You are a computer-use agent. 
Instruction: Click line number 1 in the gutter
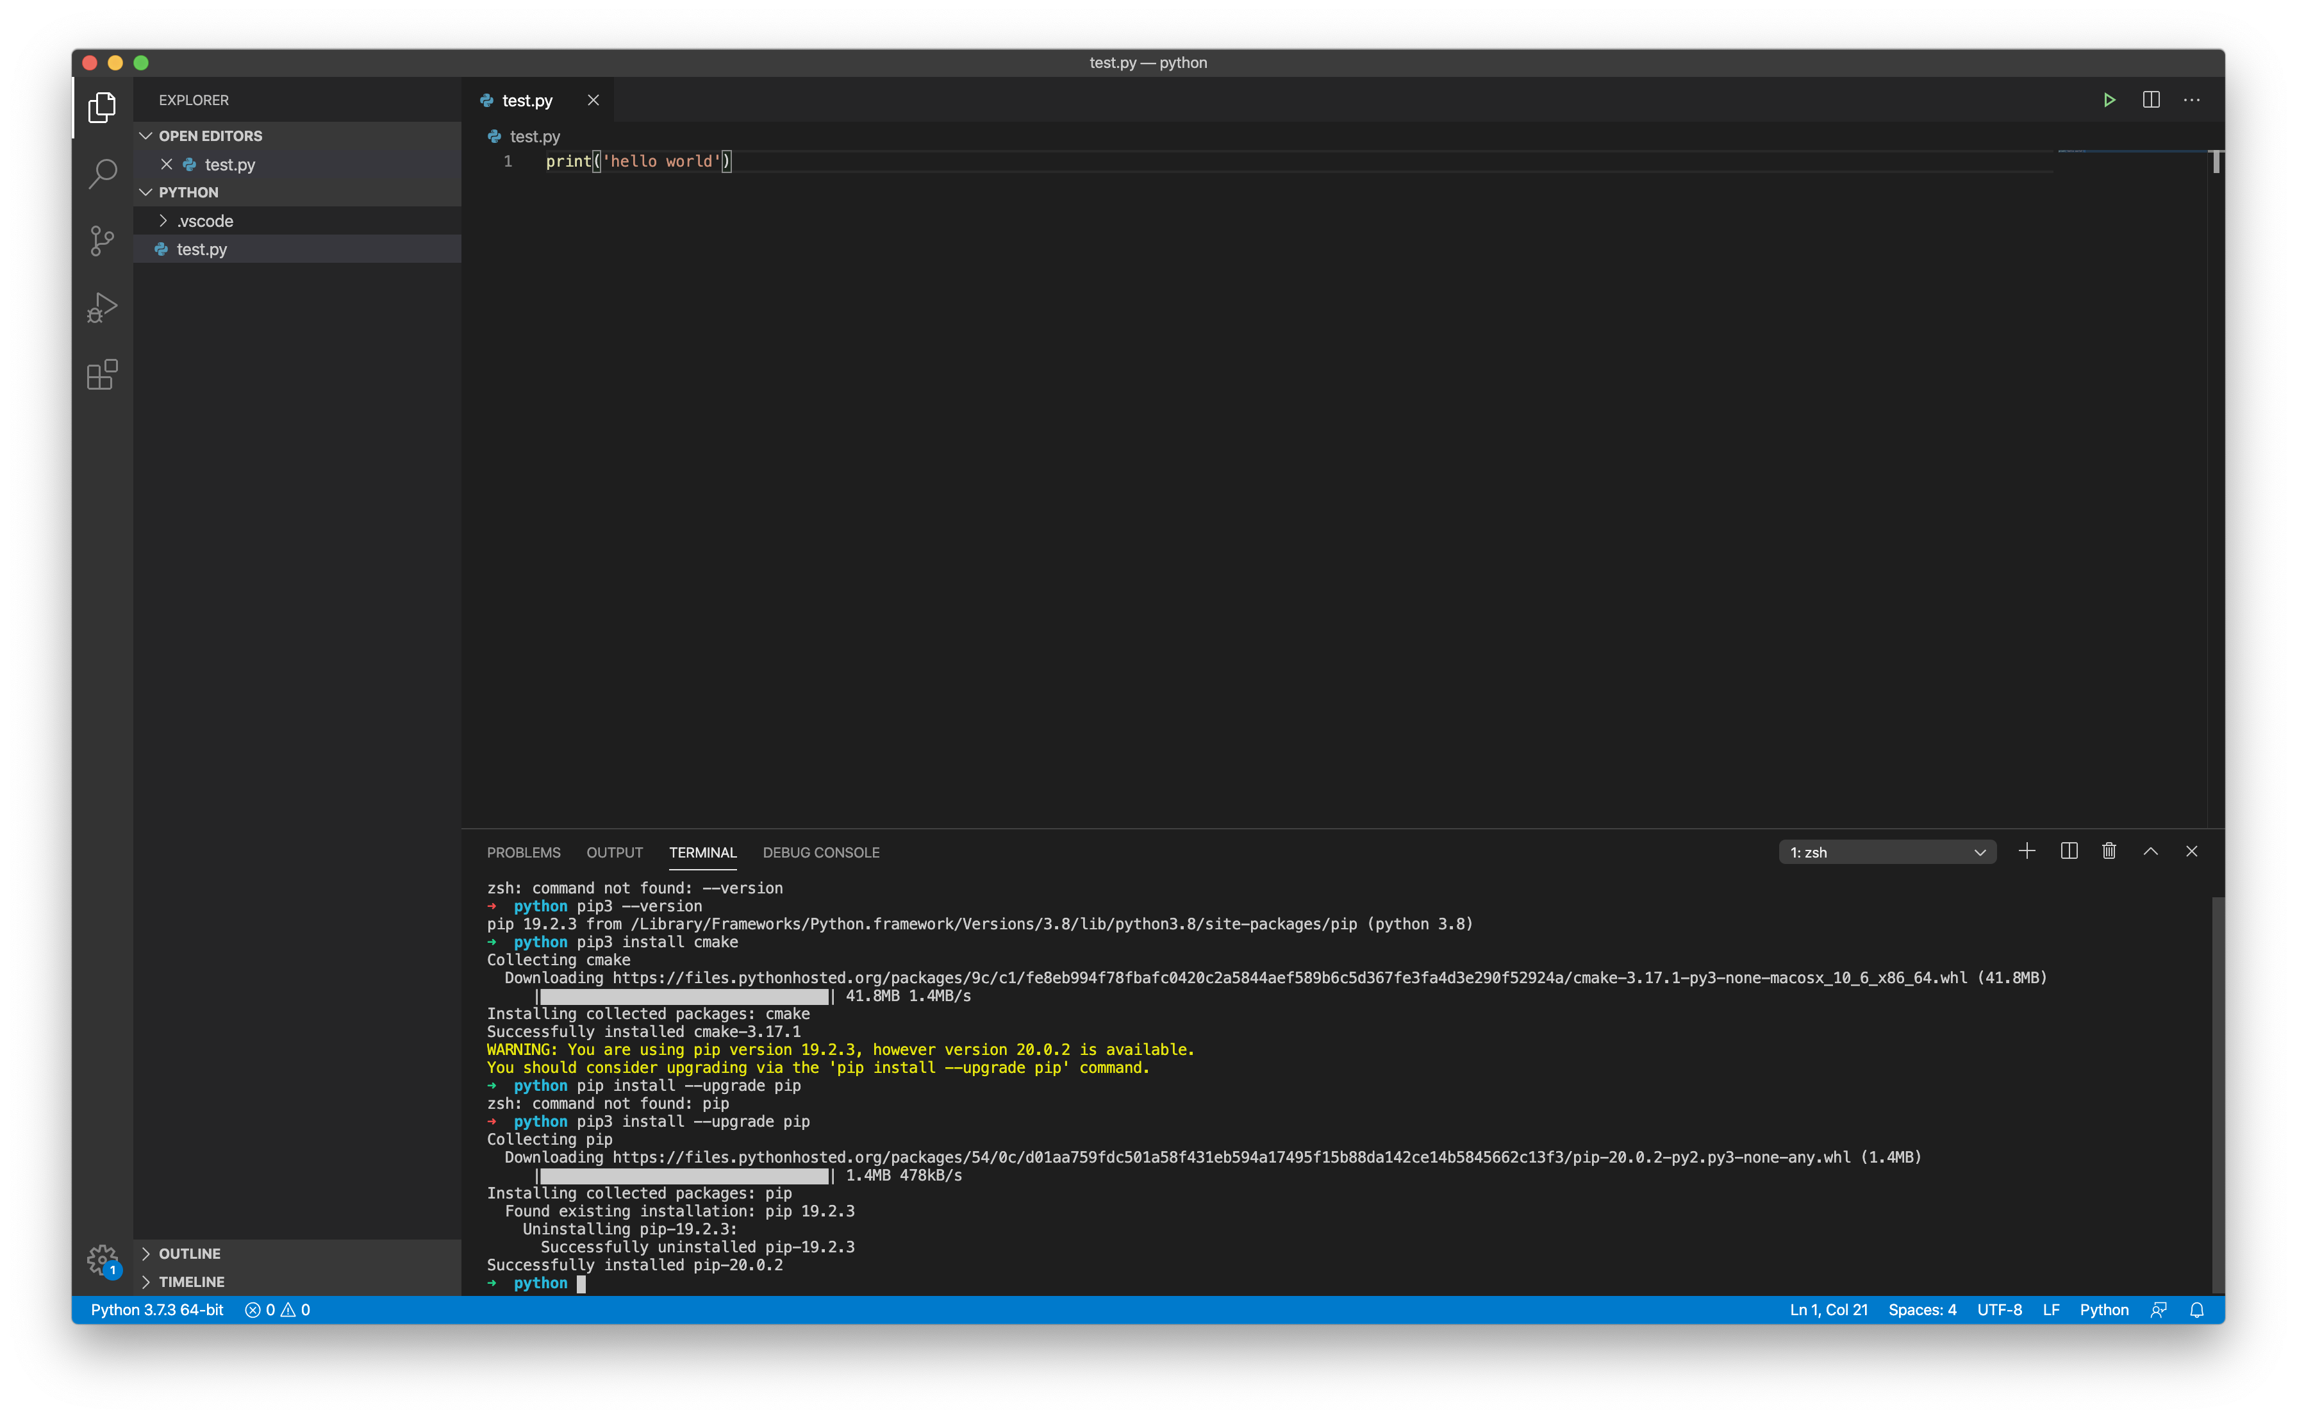(508, 162)
